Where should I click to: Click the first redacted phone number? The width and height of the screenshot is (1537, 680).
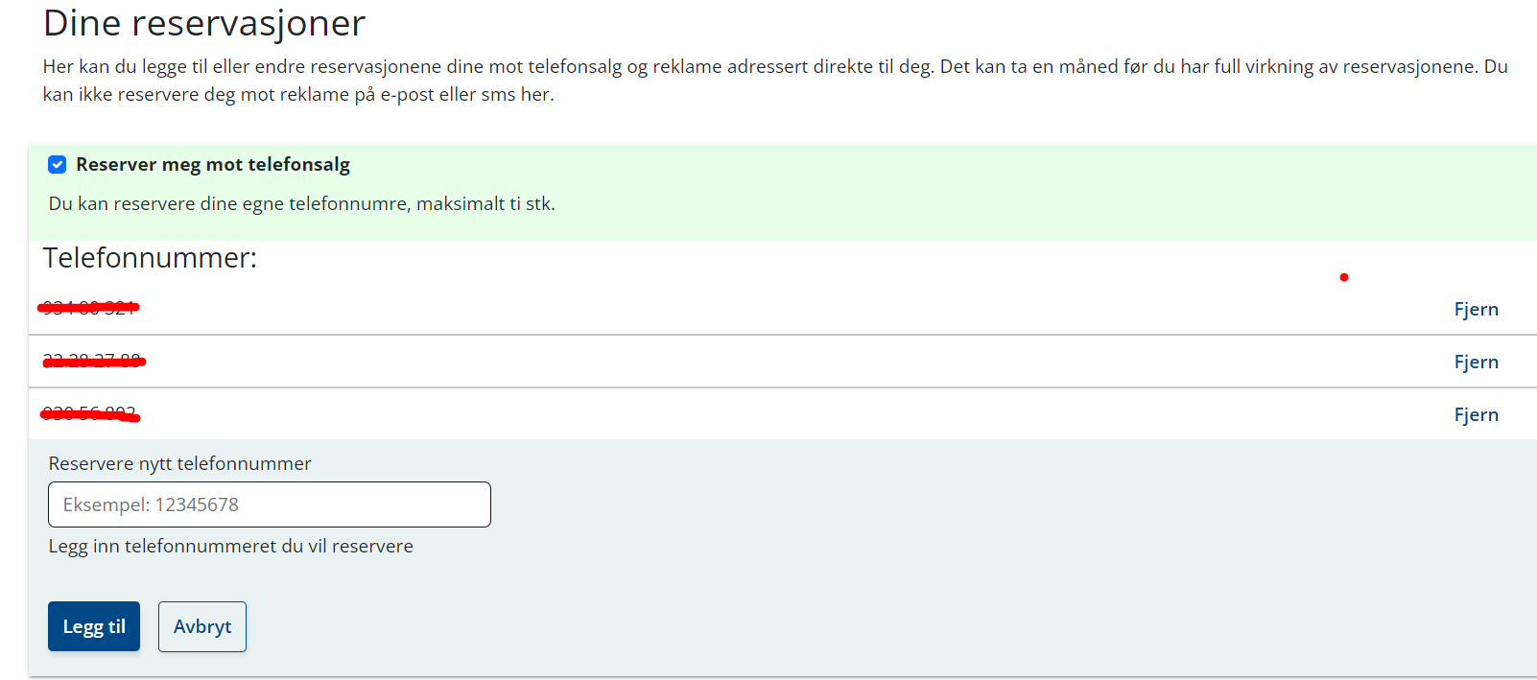pyautogui.click(x=88, y=308)
